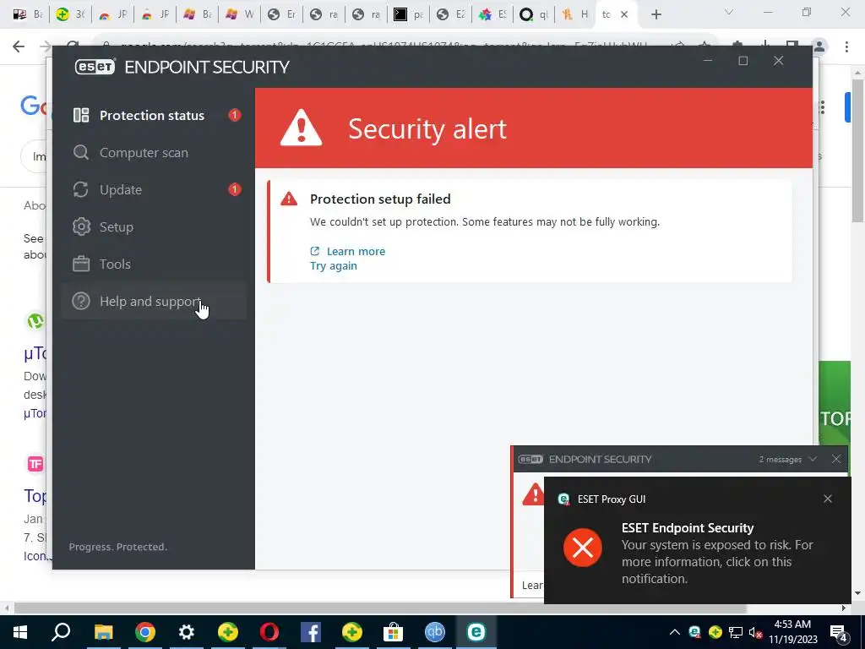Switch to the 'H' browser tab
The image size is (865, 649).
[575, 15]
